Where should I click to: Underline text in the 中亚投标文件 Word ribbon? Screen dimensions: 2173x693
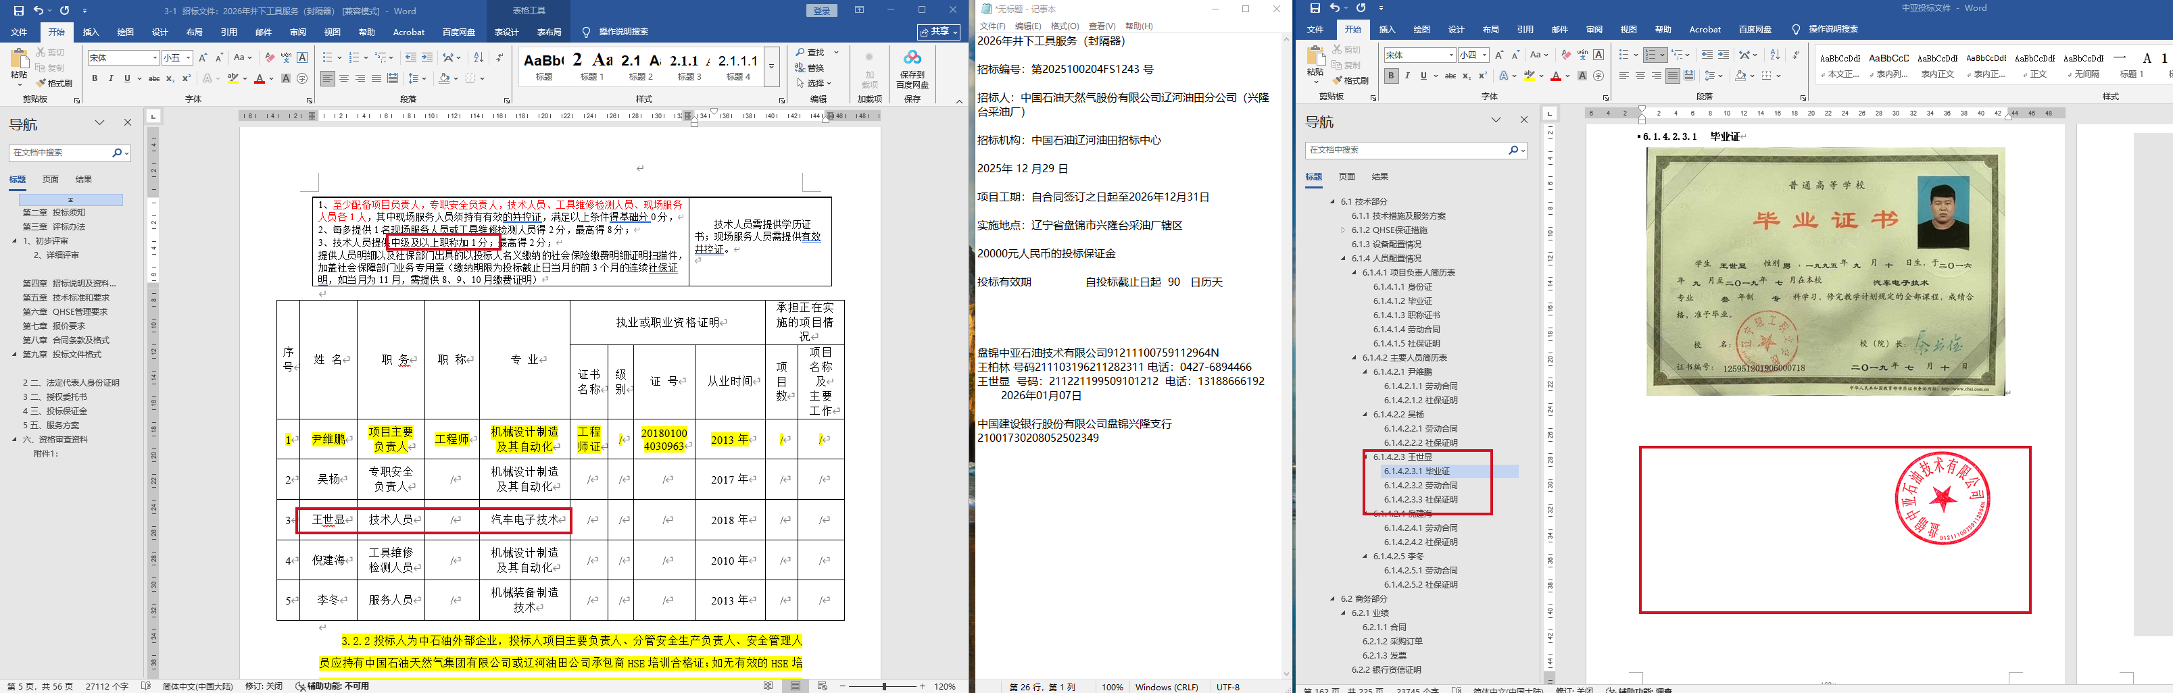coord(1423,76)
